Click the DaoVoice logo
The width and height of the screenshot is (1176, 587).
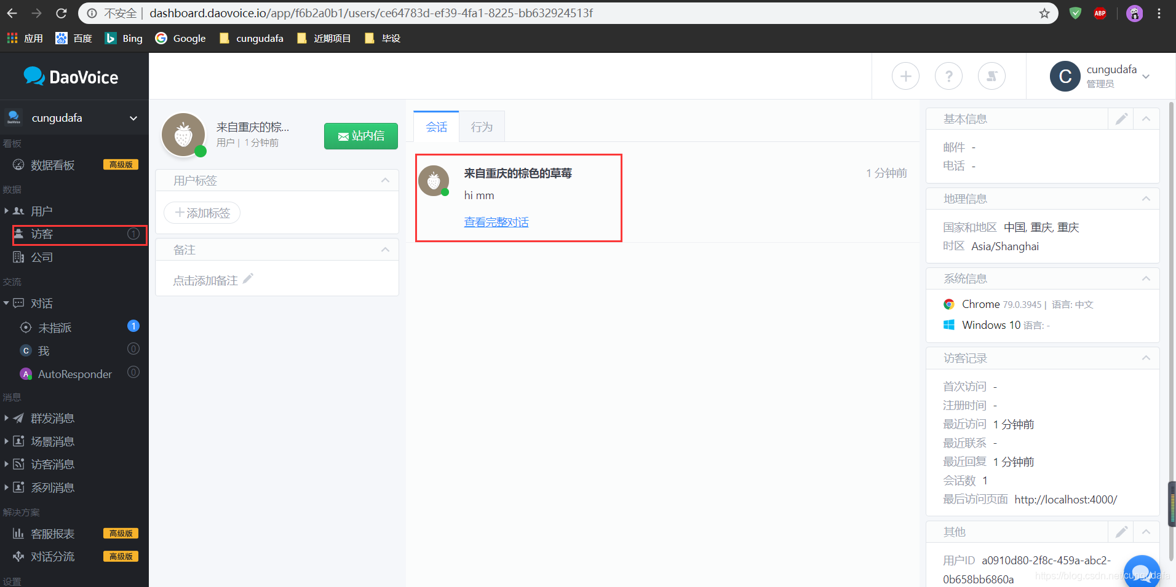tap(71, 77)
